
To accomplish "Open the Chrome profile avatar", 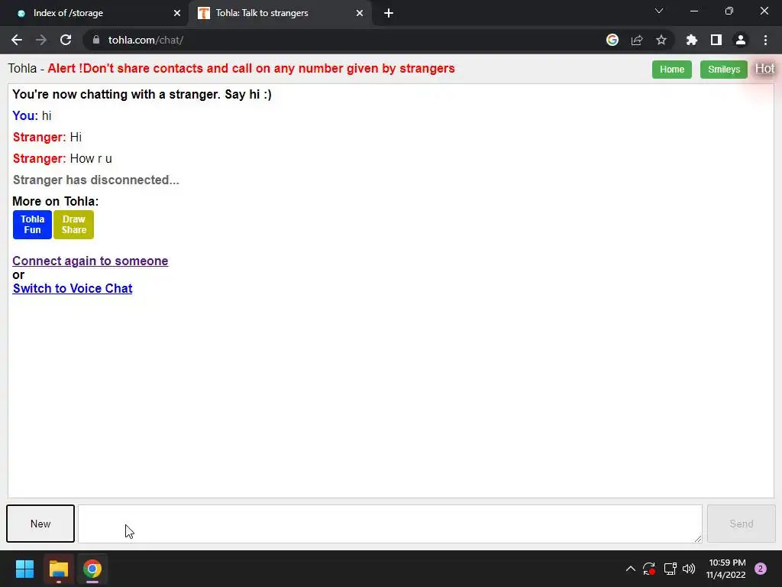I will [x=741, y=40].
